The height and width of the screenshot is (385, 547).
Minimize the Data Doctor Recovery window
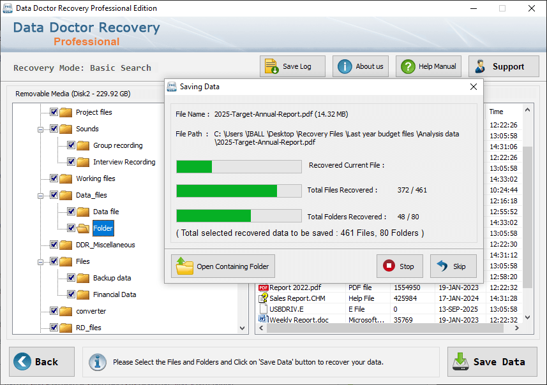474,8
